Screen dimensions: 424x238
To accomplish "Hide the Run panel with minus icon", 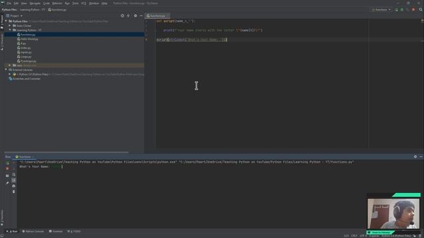I will [x=421, y=157].
